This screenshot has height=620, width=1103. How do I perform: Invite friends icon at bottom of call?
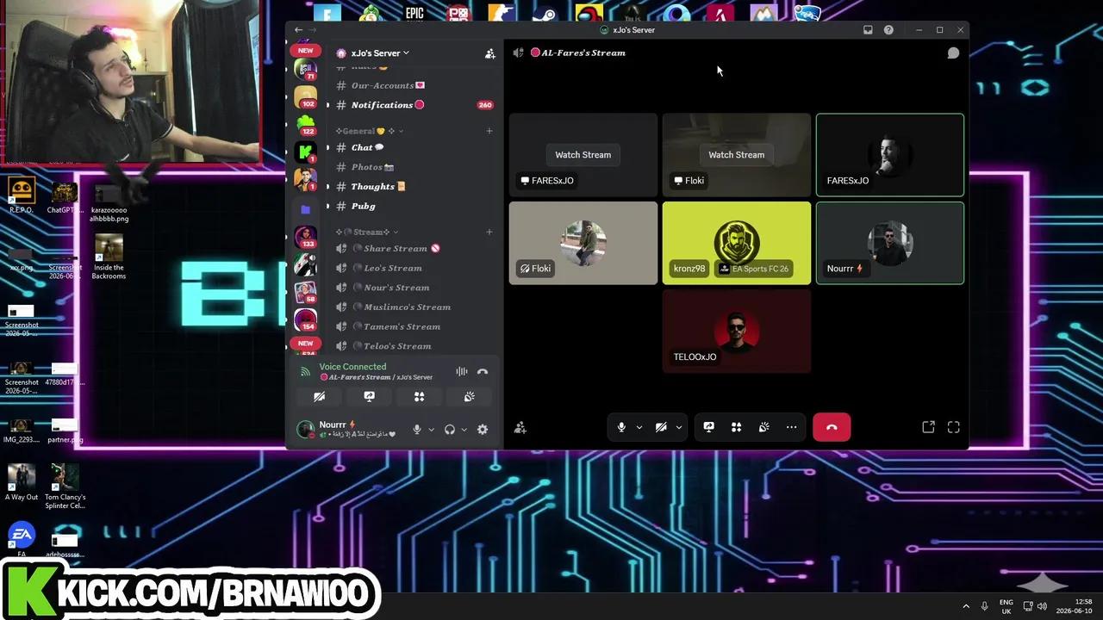pos(520,427)
